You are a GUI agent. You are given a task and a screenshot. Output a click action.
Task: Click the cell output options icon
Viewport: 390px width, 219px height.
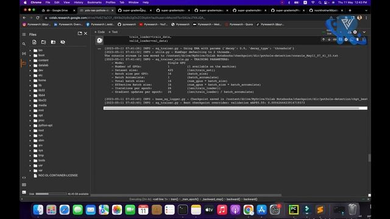coord(99,49)
